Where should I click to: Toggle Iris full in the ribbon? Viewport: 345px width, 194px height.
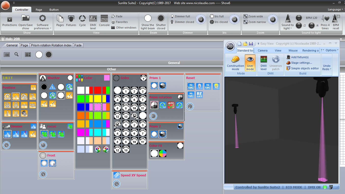point(217,16)
